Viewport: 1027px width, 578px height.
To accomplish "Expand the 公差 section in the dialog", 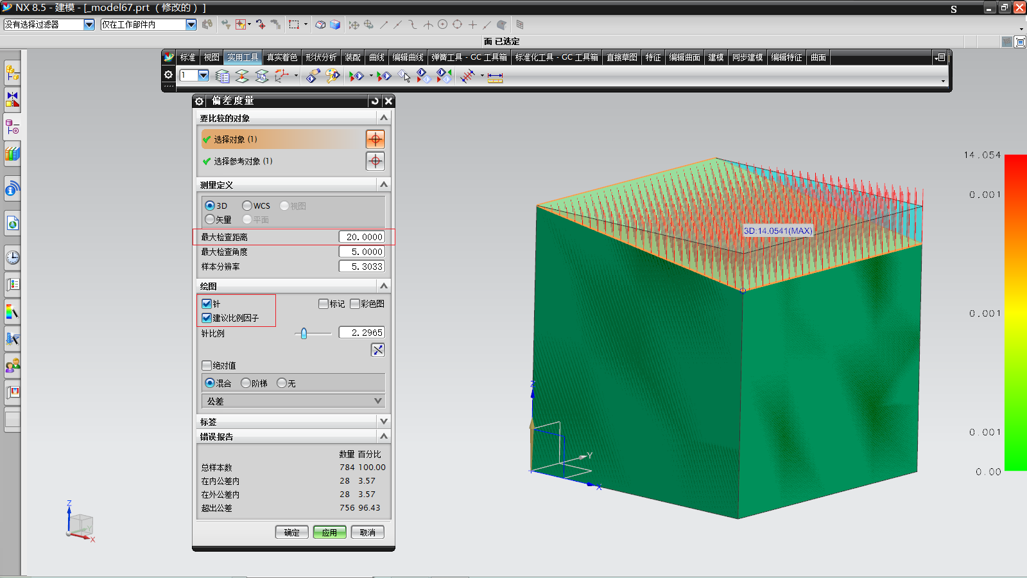I will coord(293,400).
